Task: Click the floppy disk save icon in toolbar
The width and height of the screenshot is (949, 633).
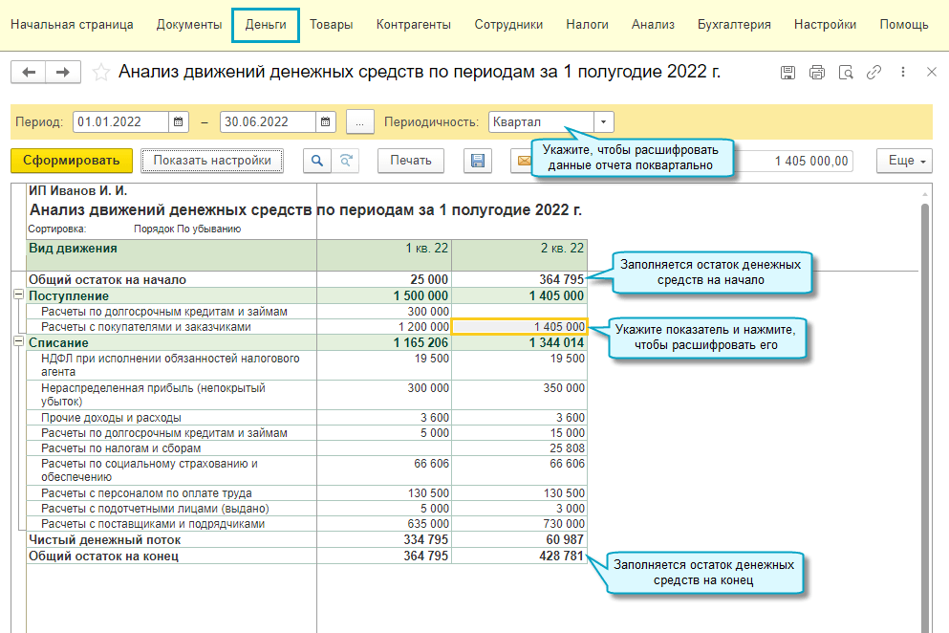Action: 478,161
